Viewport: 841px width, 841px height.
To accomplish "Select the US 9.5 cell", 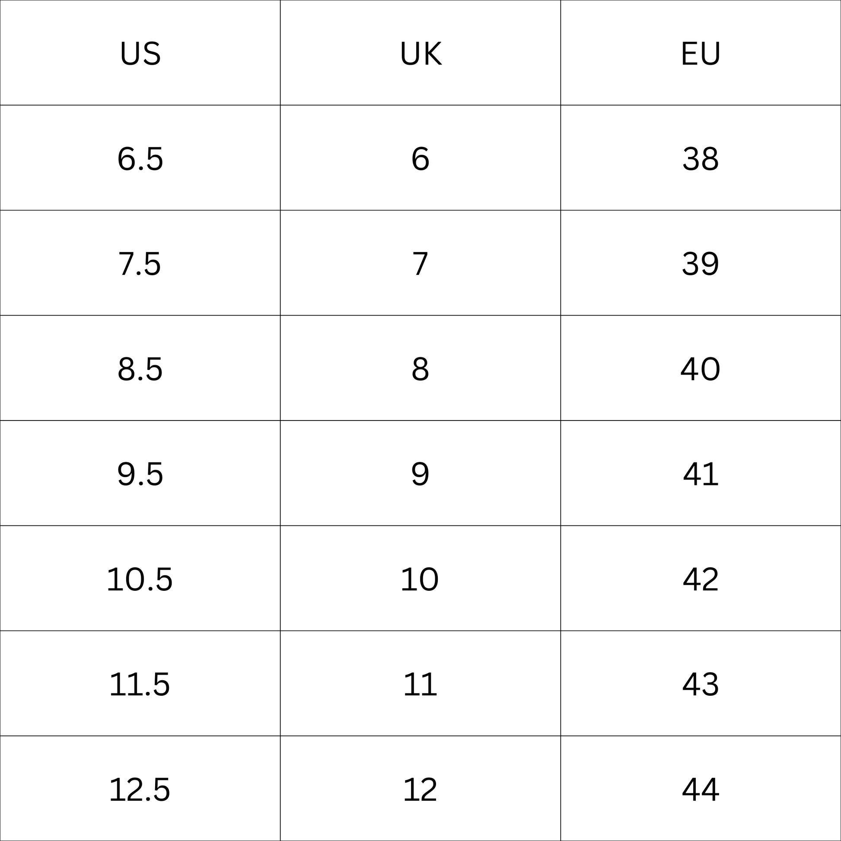I will 140,474.
